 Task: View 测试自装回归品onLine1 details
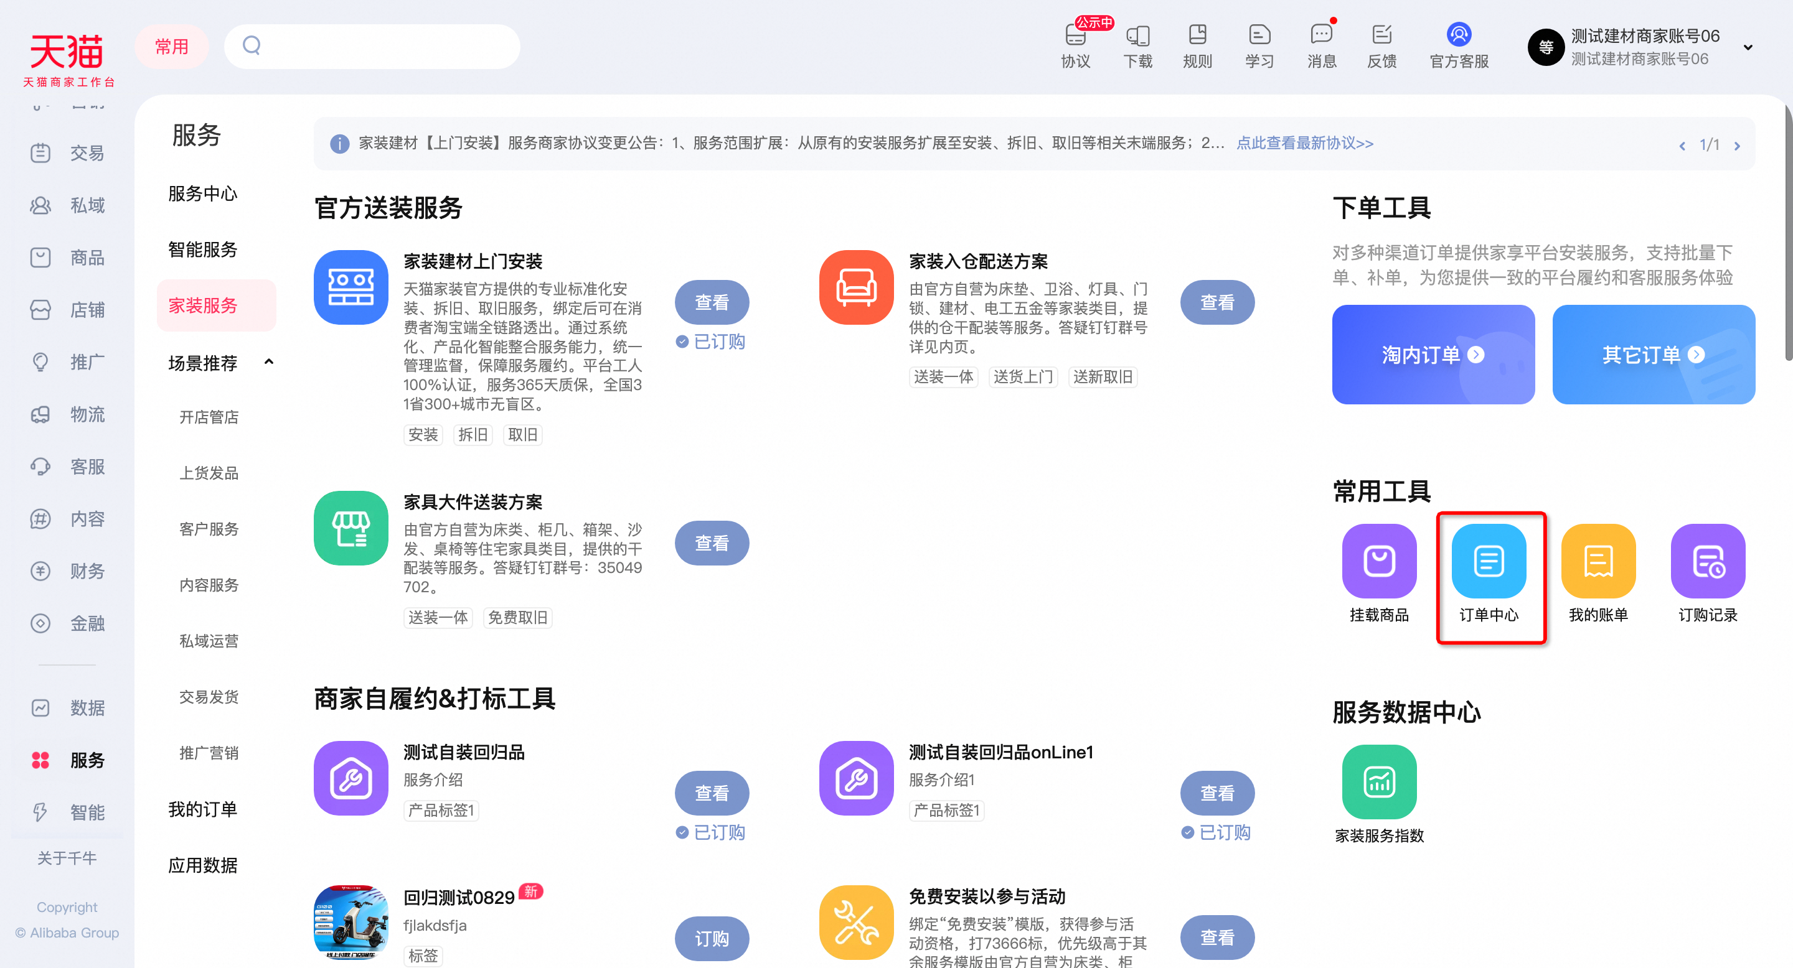pos(1217,793)
